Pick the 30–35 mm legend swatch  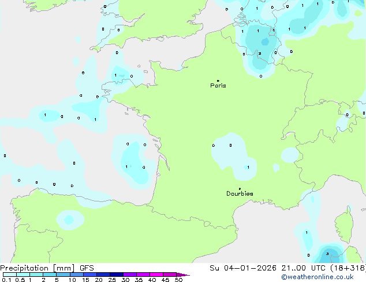pyautogui.click(x=129, y=275)
